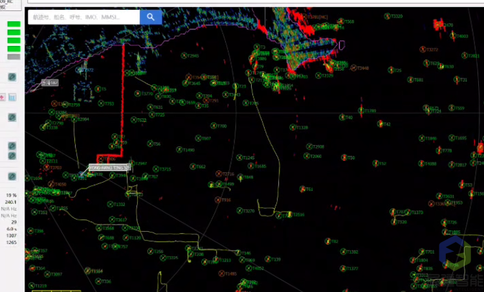Select radar target T56
This screenshot has width=484, height=292.
(150, 144)
